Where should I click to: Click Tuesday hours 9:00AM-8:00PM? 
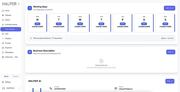click(x=59, y=27)
